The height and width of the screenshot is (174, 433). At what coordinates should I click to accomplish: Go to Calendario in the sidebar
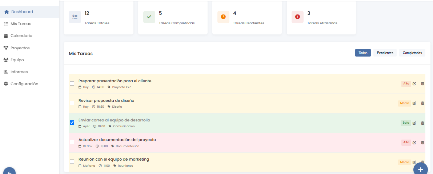tap(21, 36)
